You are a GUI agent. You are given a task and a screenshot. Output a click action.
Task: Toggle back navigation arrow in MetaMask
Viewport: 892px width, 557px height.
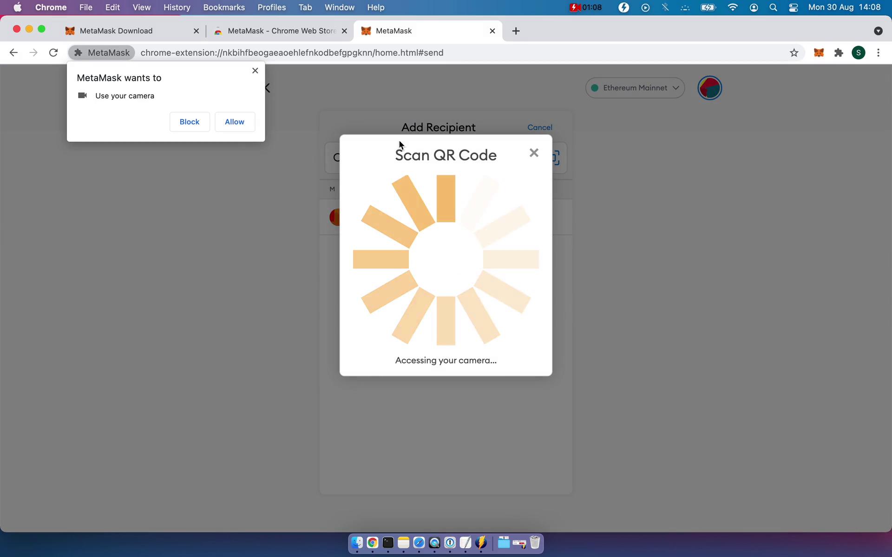pyautogui.click(x=268, y=87)
